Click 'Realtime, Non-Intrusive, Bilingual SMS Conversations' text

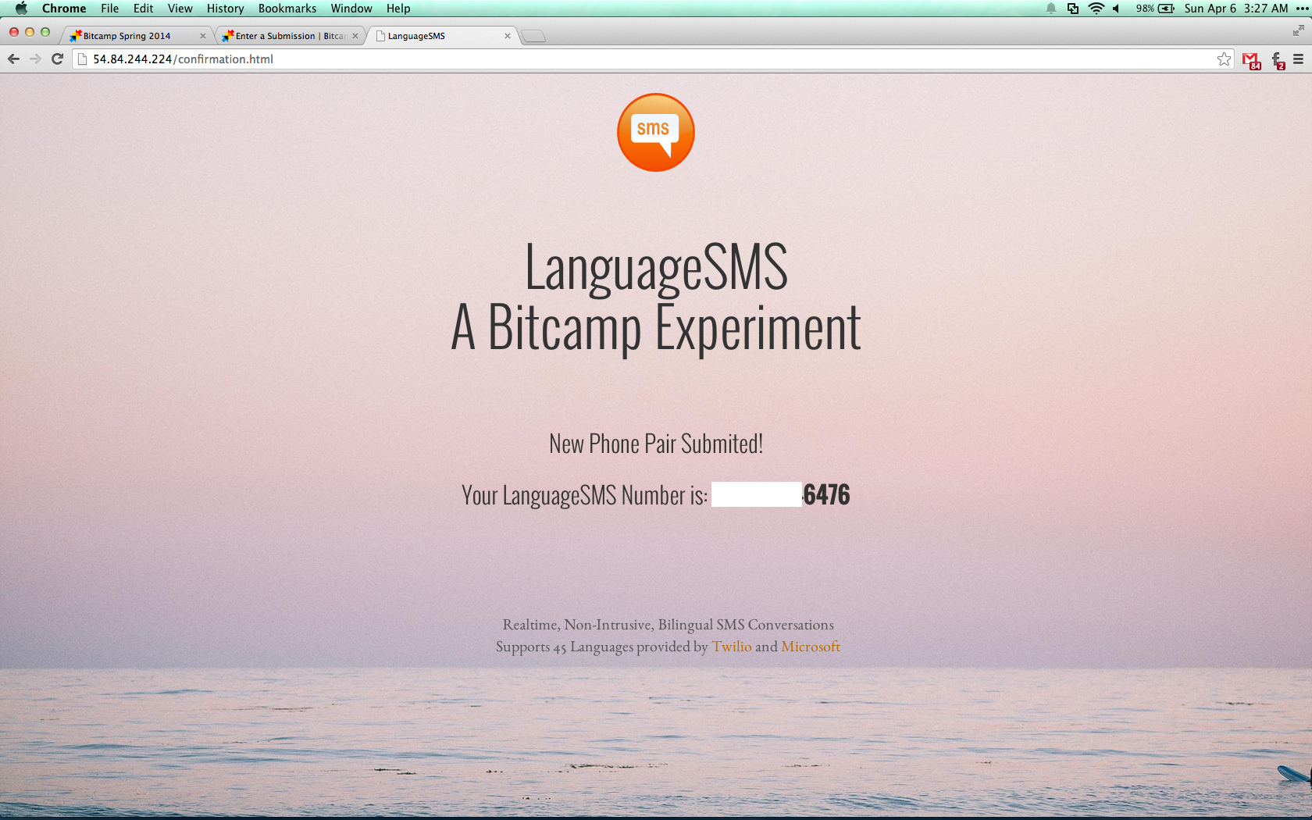click(x=668, y=625)
